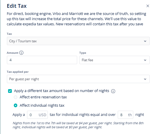
Task: Click the 'Affect individual nights tax' label text
Action: coord(42,106)
